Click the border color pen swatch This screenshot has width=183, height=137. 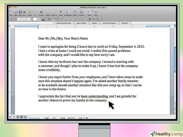click(43, 19)
